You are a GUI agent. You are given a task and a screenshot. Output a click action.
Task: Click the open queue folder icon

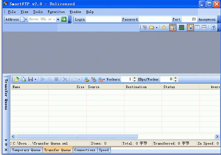point(16,79)
